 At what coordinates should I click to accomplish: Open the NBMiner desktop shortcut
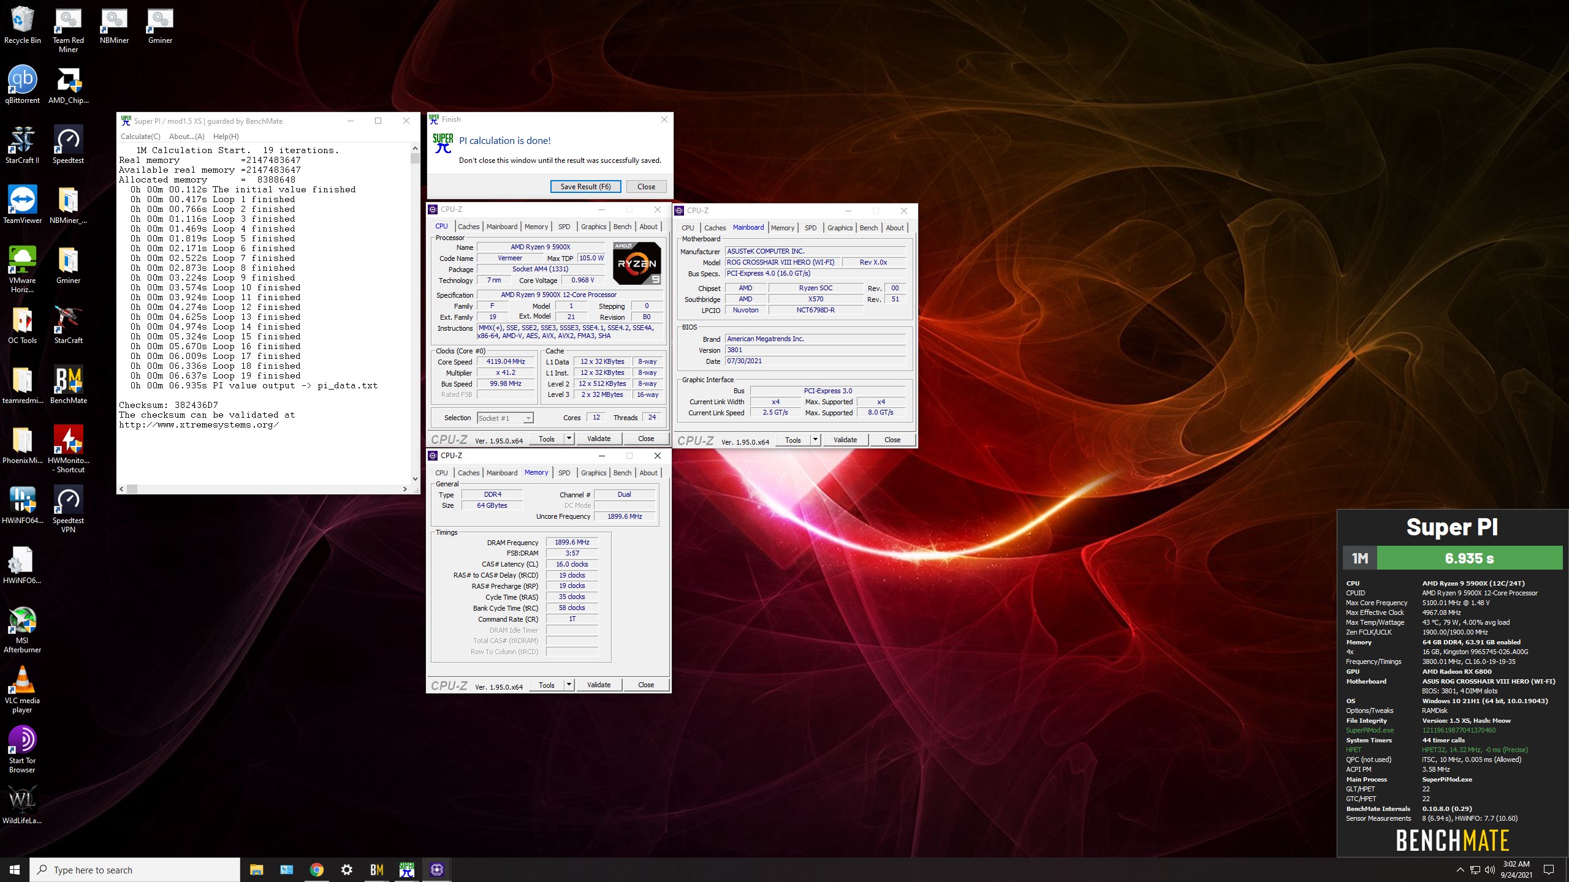coord(114,25)
